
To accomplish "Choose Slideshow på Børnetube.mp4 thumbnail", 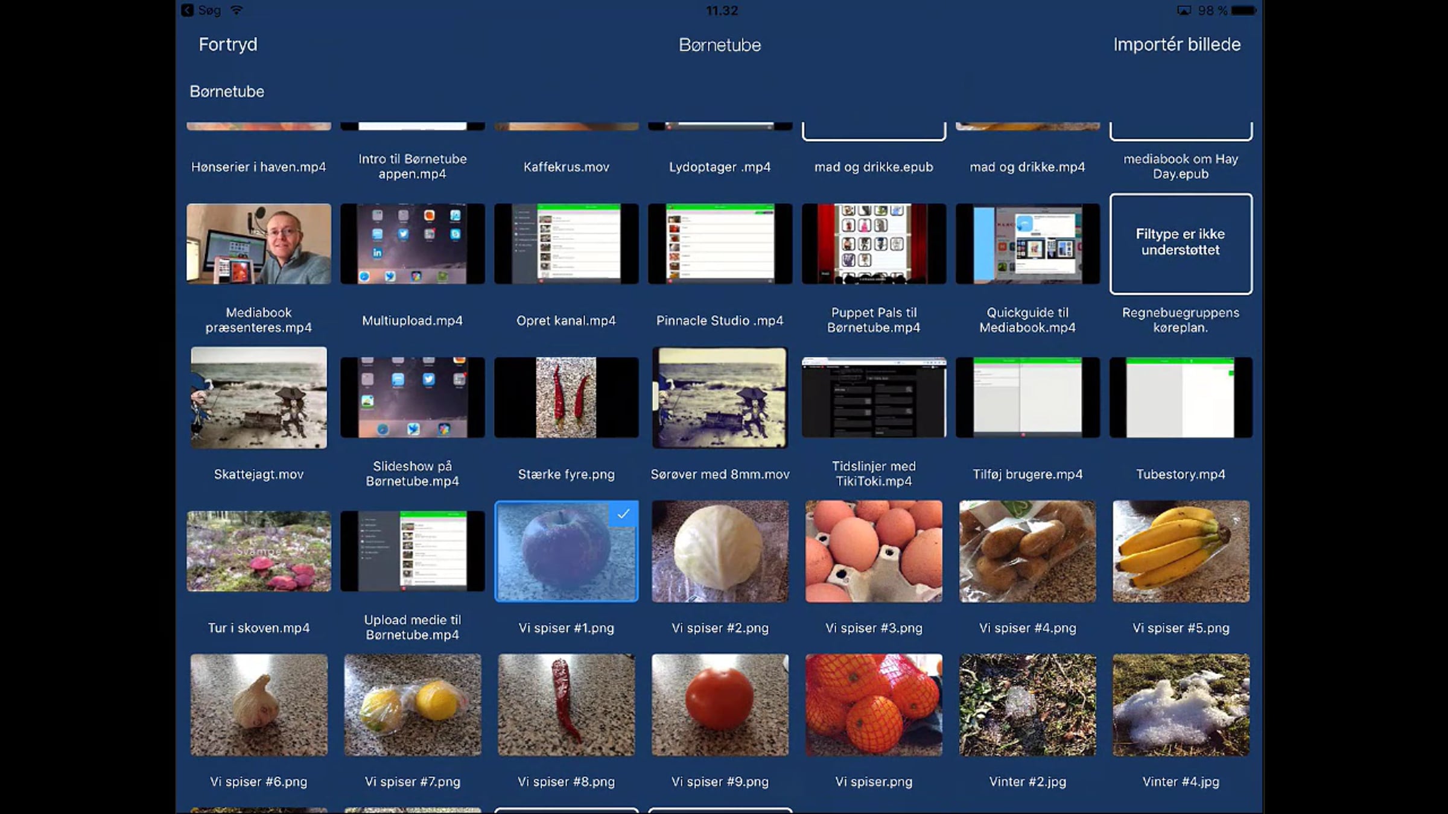I will tap(413, 397).
